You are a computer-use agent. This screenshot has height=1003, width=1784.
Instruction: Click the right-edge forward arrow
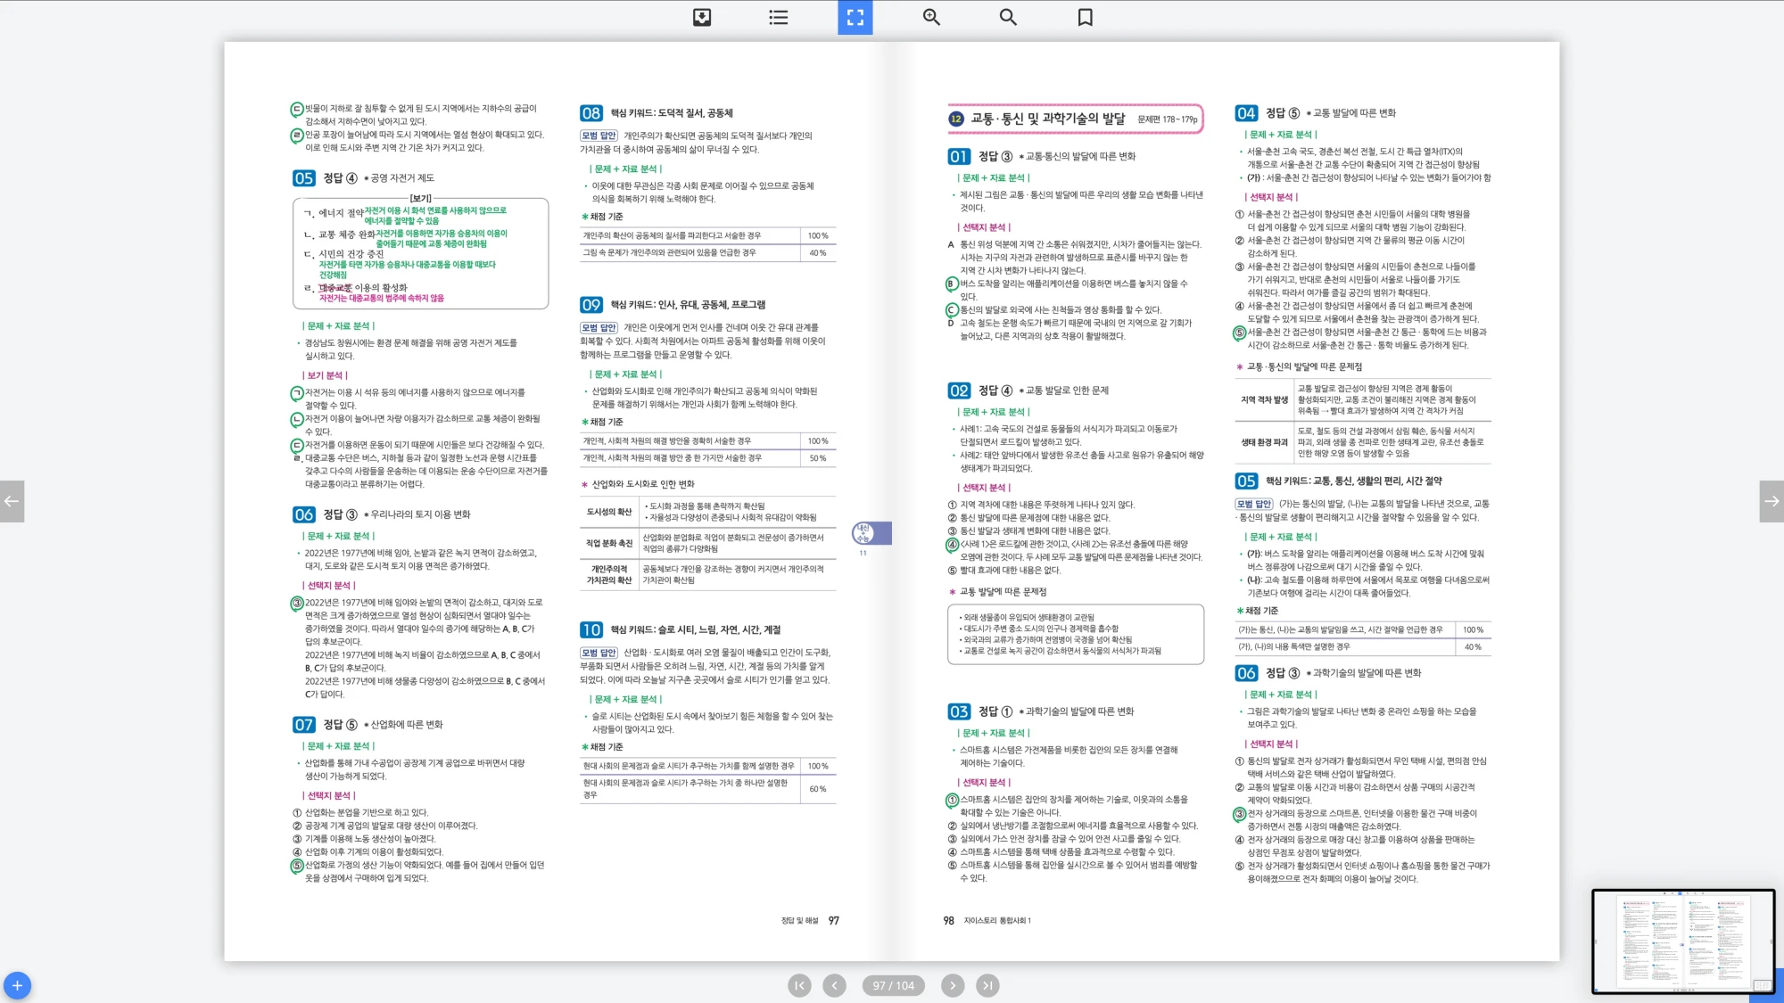tap(1772, 501)
